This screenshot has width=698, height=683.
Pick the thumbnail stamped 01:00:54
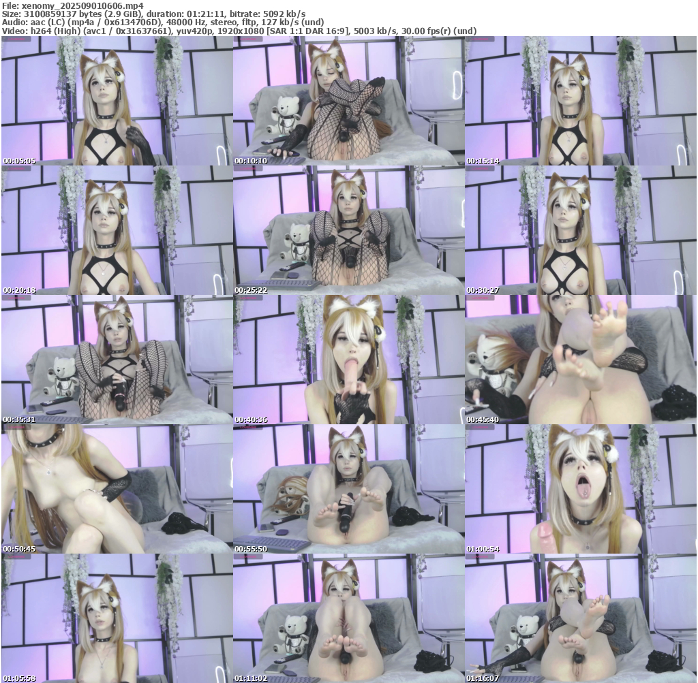pyautogui.click(x=581, y=489)
